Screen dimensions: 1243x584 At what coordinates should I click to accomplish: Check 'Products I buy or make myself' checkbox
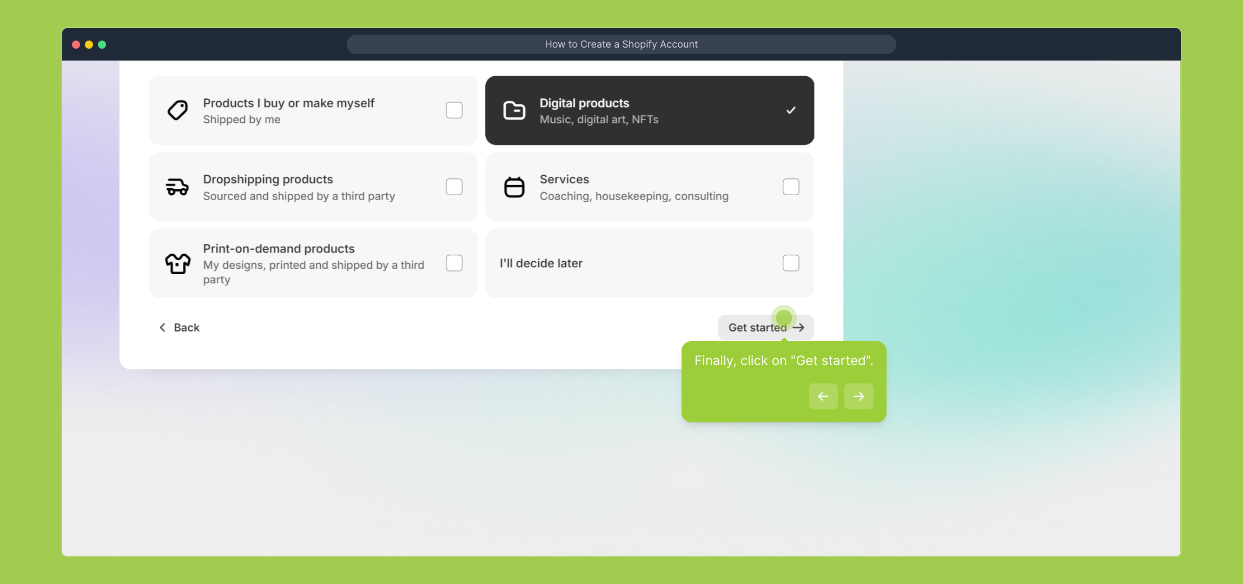point(454,110)
